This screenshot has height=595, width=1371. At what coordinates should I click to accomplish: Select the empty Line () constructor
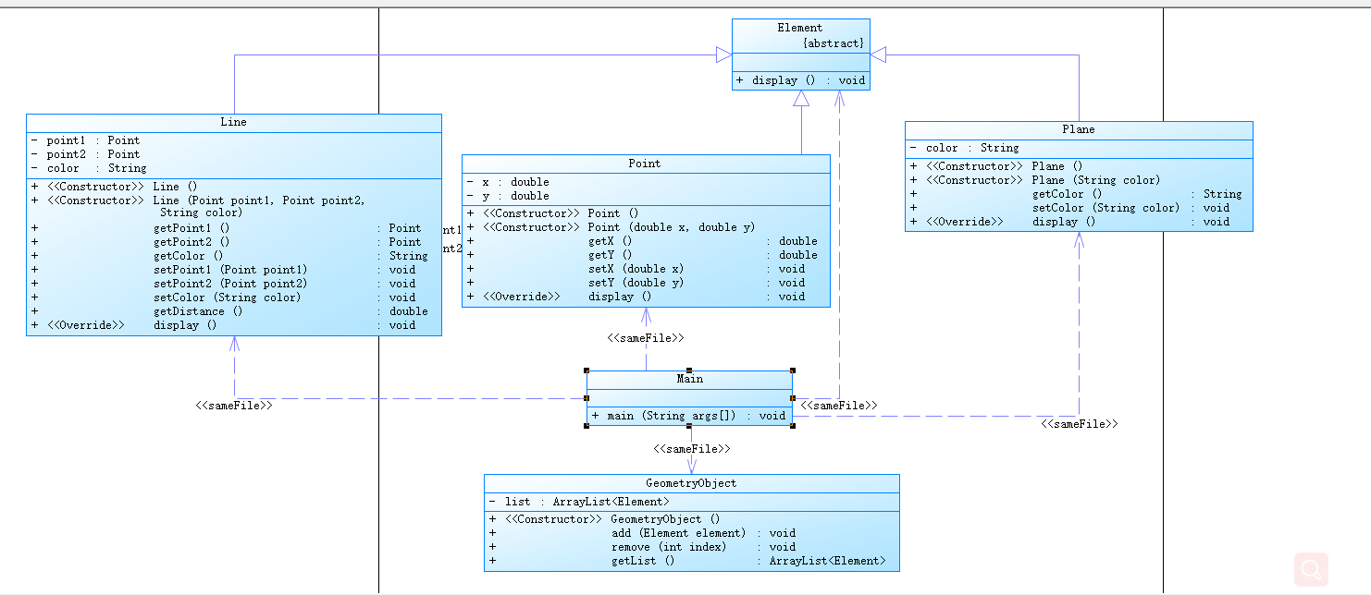pyautogui.click(x=115, y=186)
